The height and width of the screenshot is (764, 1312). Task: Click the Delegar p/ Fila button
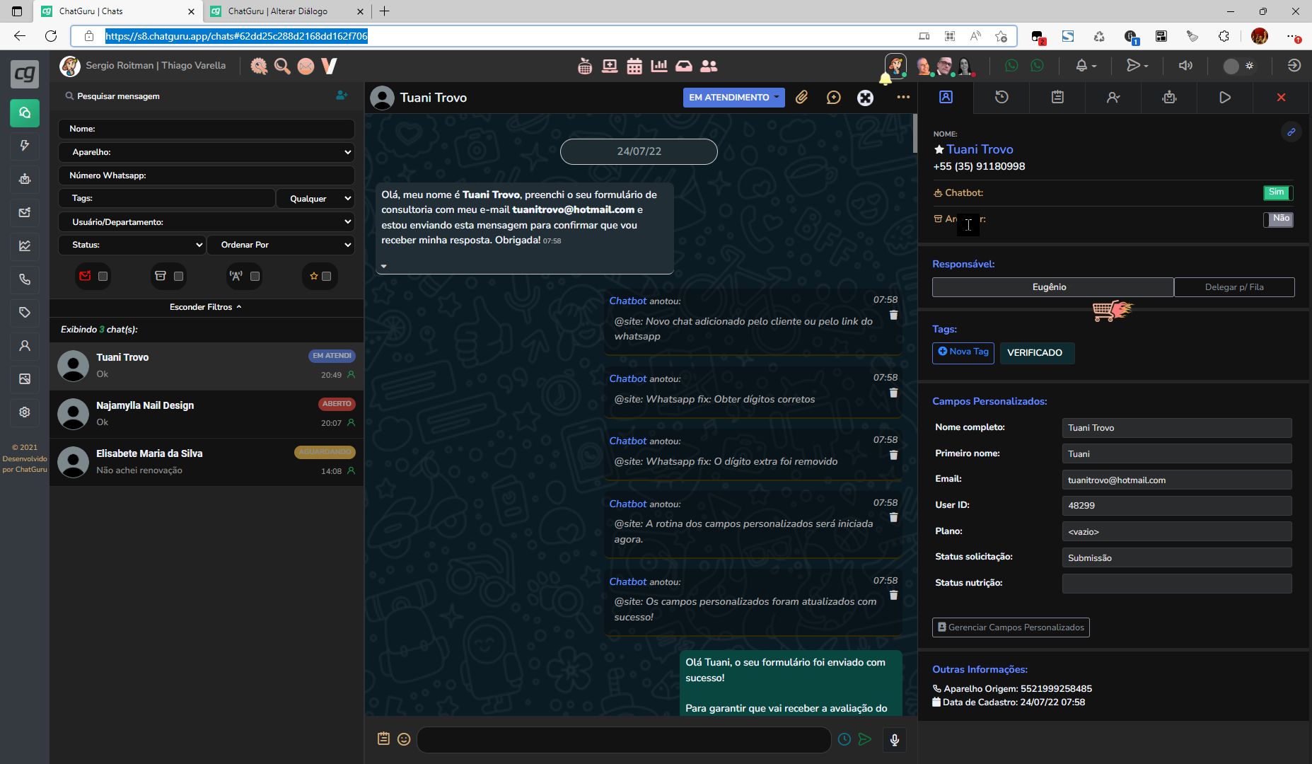click(1234, 287)
